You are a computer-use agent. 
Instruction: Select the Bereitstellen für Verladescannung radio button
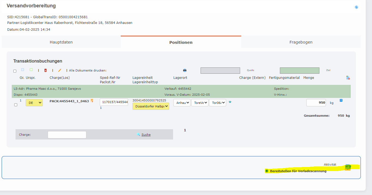click(x=267, y=171)
